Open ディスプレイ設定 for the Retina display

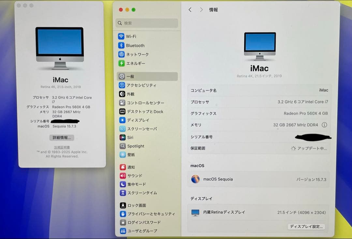[306, 227]
